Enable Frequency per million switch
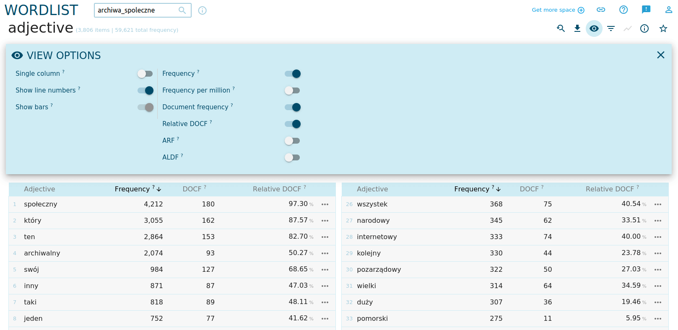 click(x=292, y=90)
